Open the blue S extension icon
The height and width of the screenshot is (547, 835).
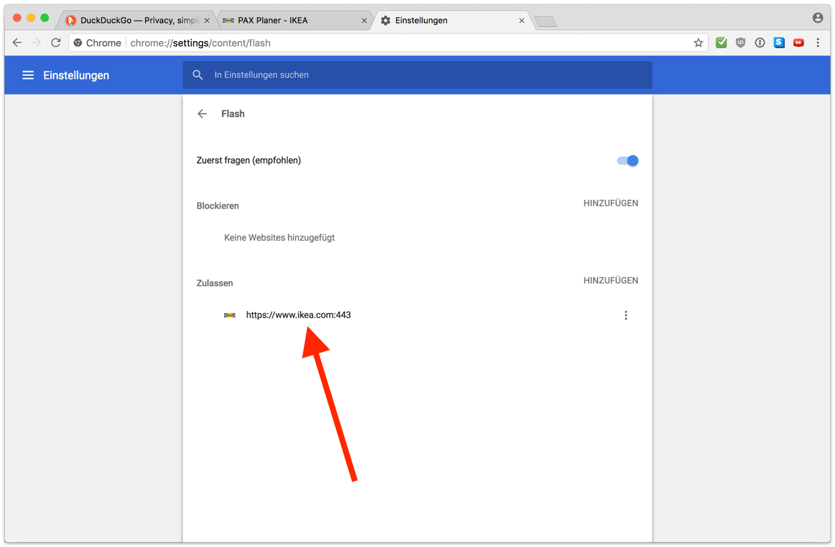[779, 43]
